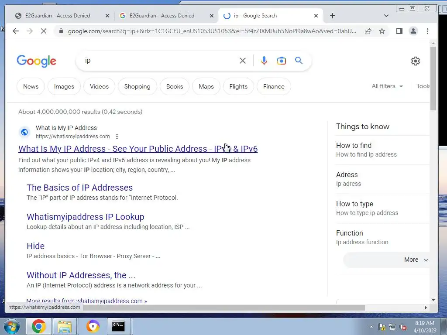Open More results from whatismyipaddress.com
The height and width of the screenshot is (335, 447).
point(87,301)
